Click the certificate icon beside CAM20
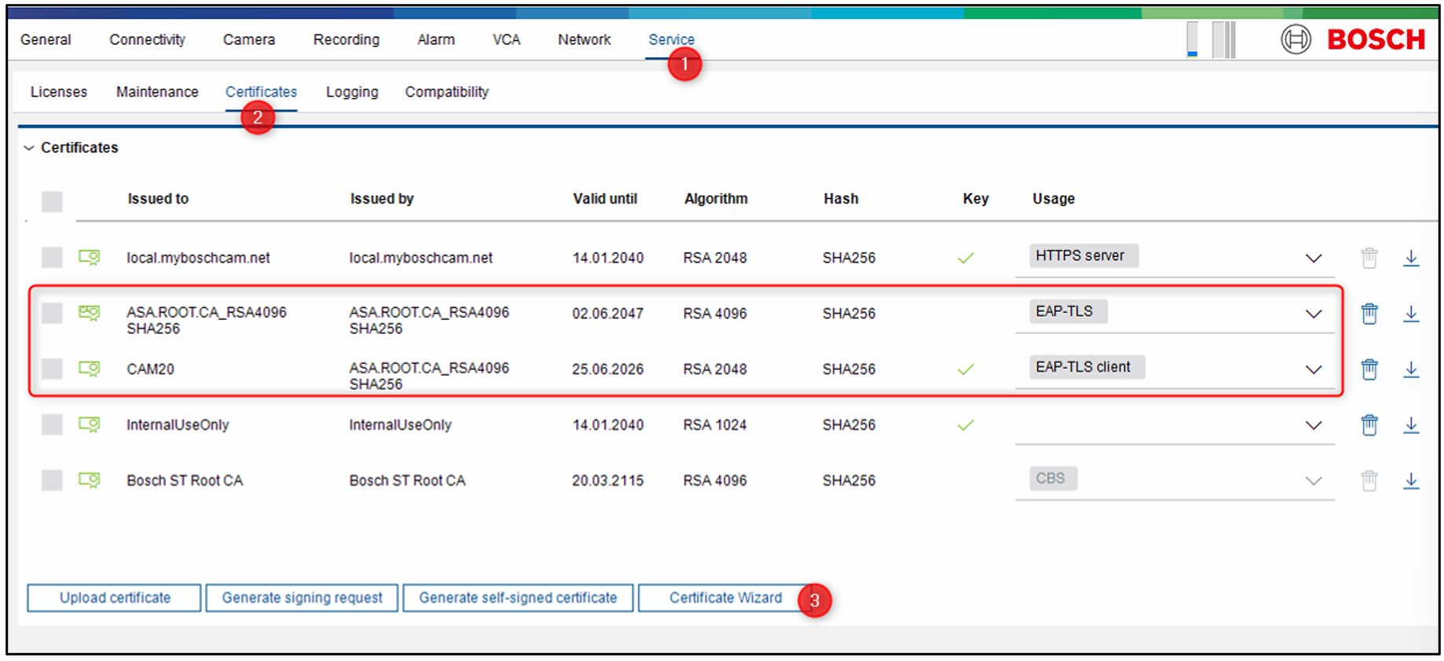This screenshot has height=661, width=1444. click(x=90, y=369)
